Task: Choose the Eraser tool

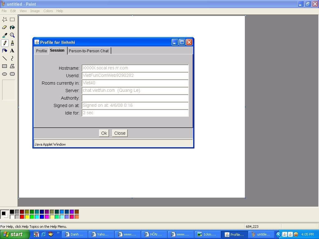Action: pyautogui.click(x=4, y=27)
